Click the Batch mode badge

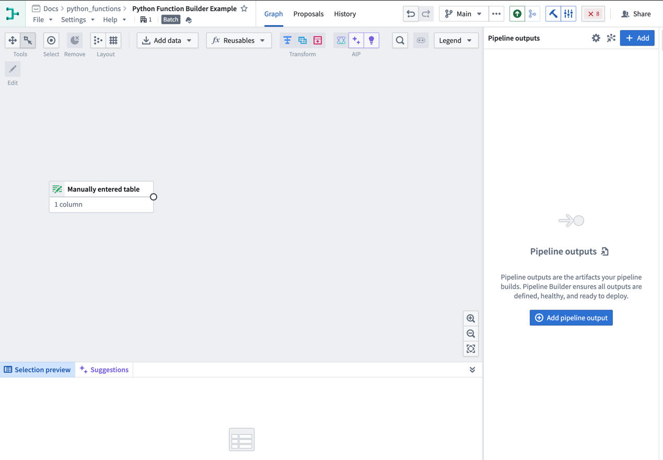click(x=171, y=20)
